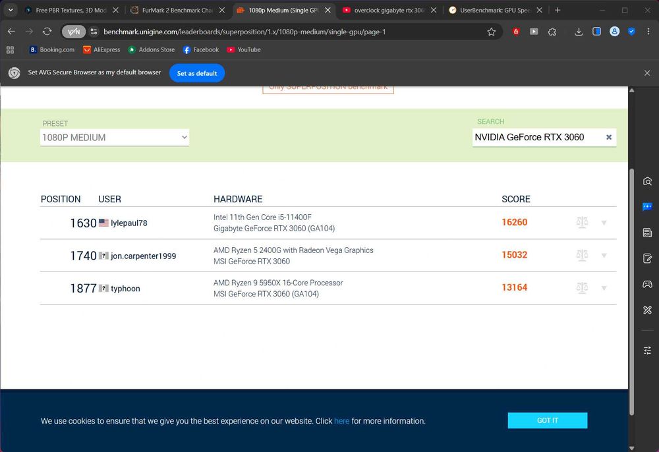Click Gigabyte GeForce RTX 3060 (GA104) hardware text
The width and height of the screenshot is (659, 452).
(x=274, y=229)
